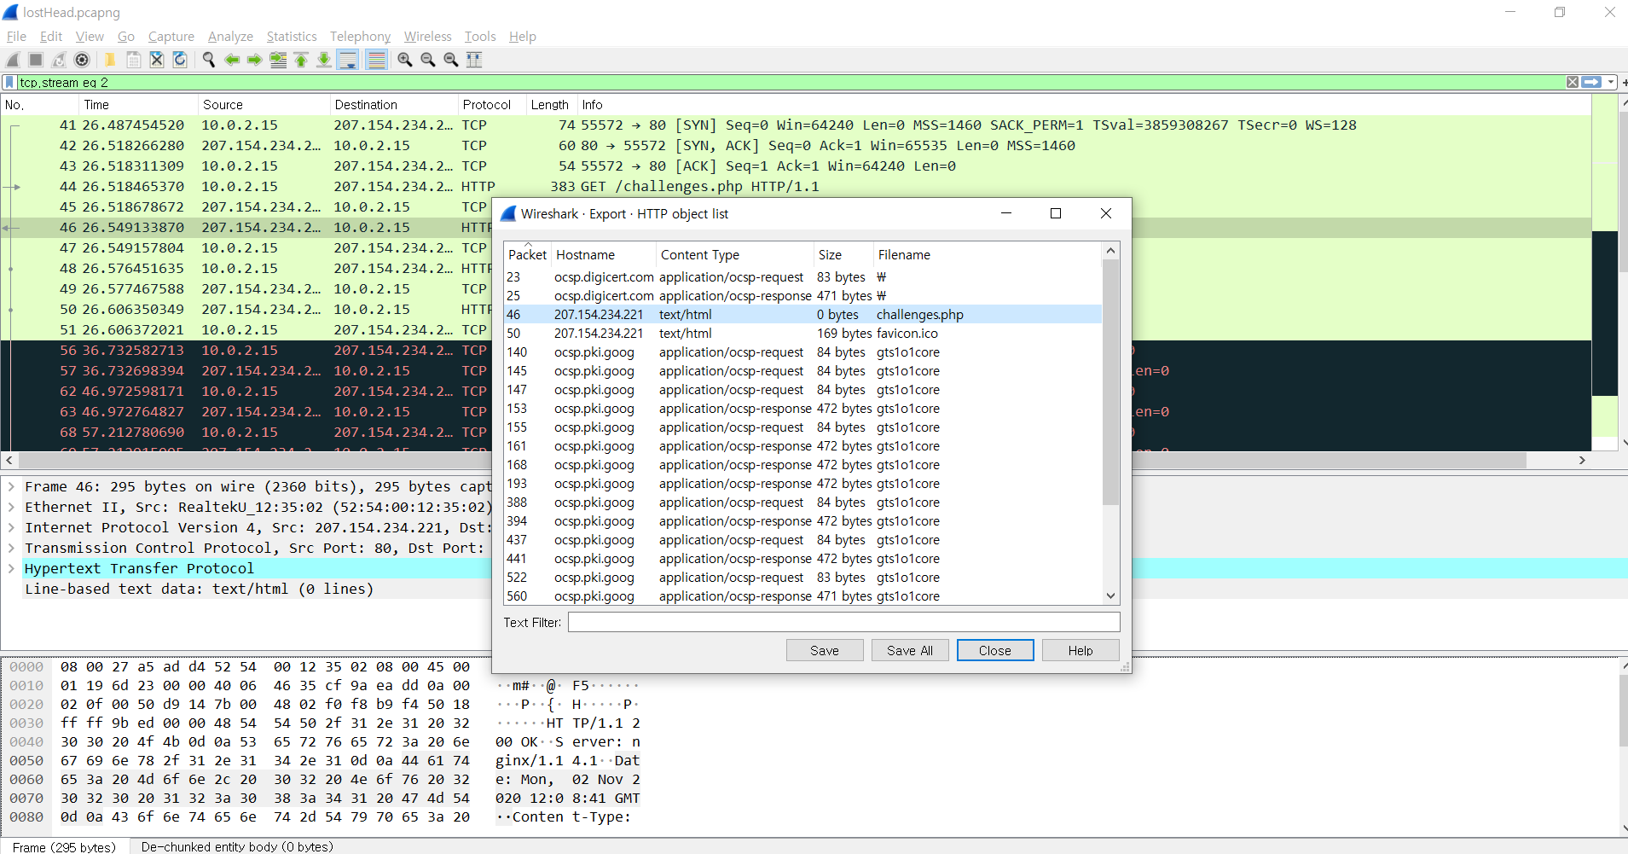Click Save in HTTP object list
Viewport: 1628px width, 854px height.
[824, 650]
